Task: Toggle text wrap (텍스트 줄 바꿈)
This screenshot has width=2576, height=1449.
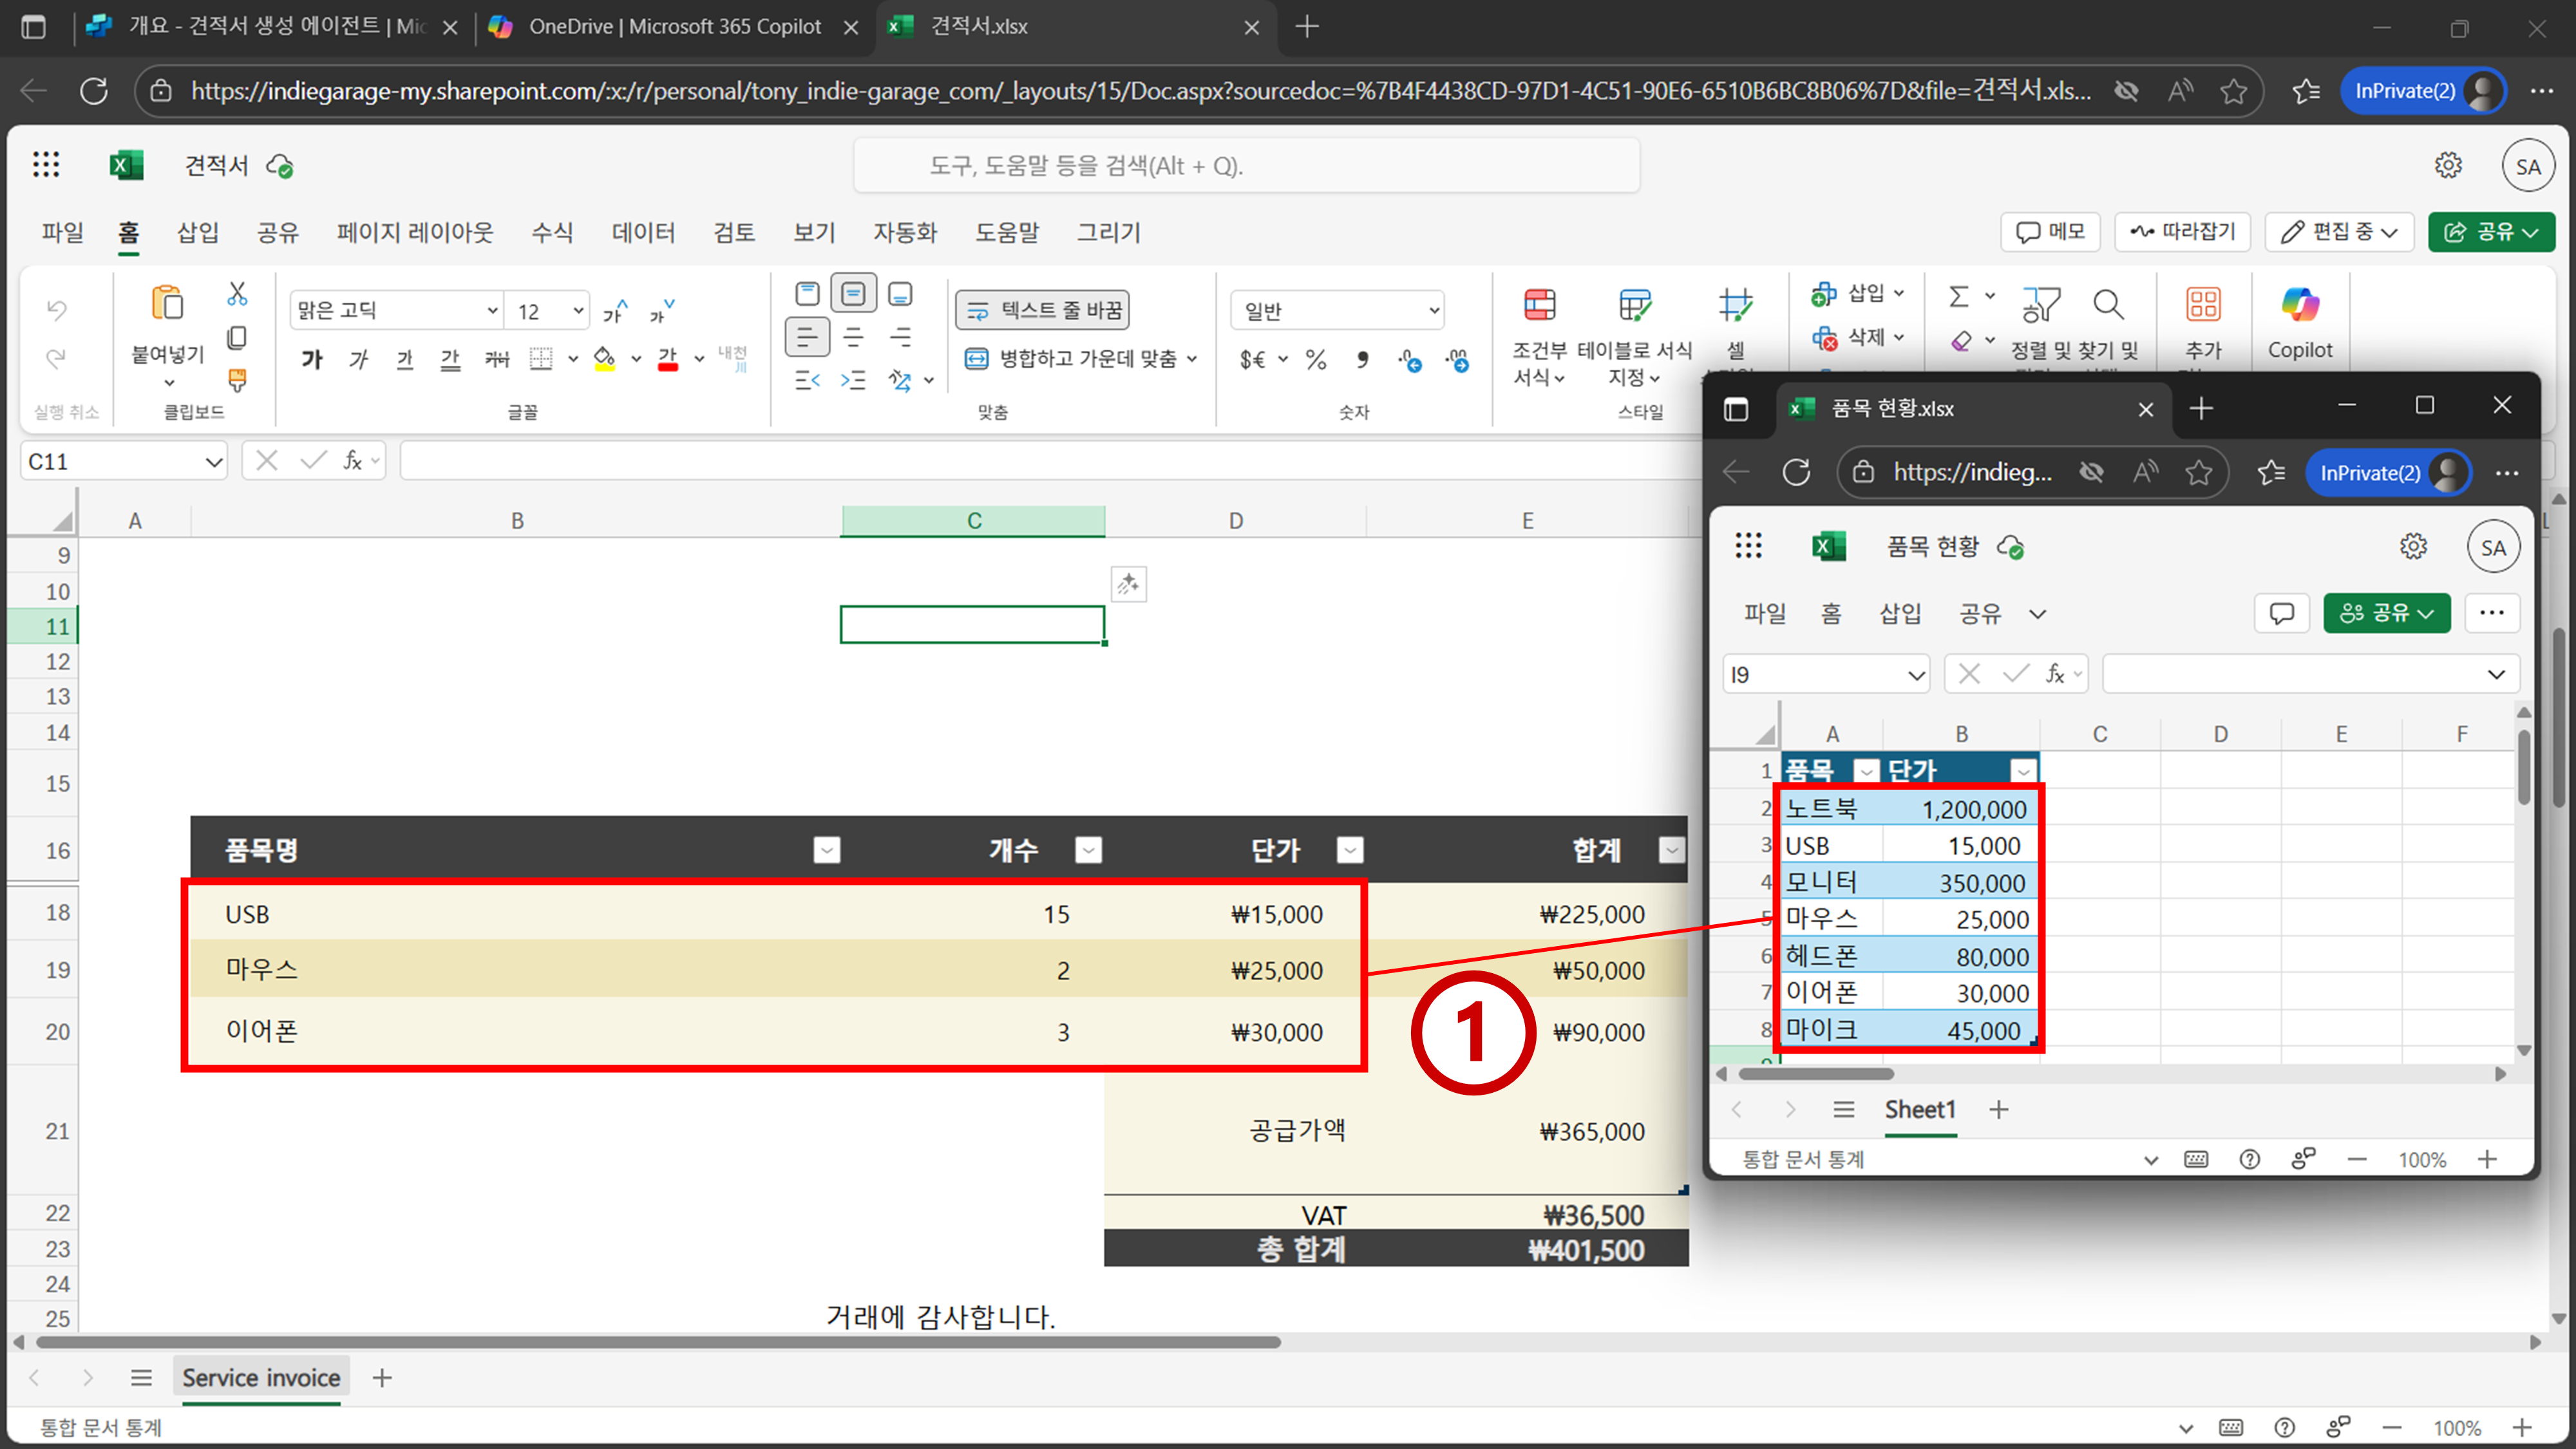Action: pyautogui.click(x=1043, y=310)
